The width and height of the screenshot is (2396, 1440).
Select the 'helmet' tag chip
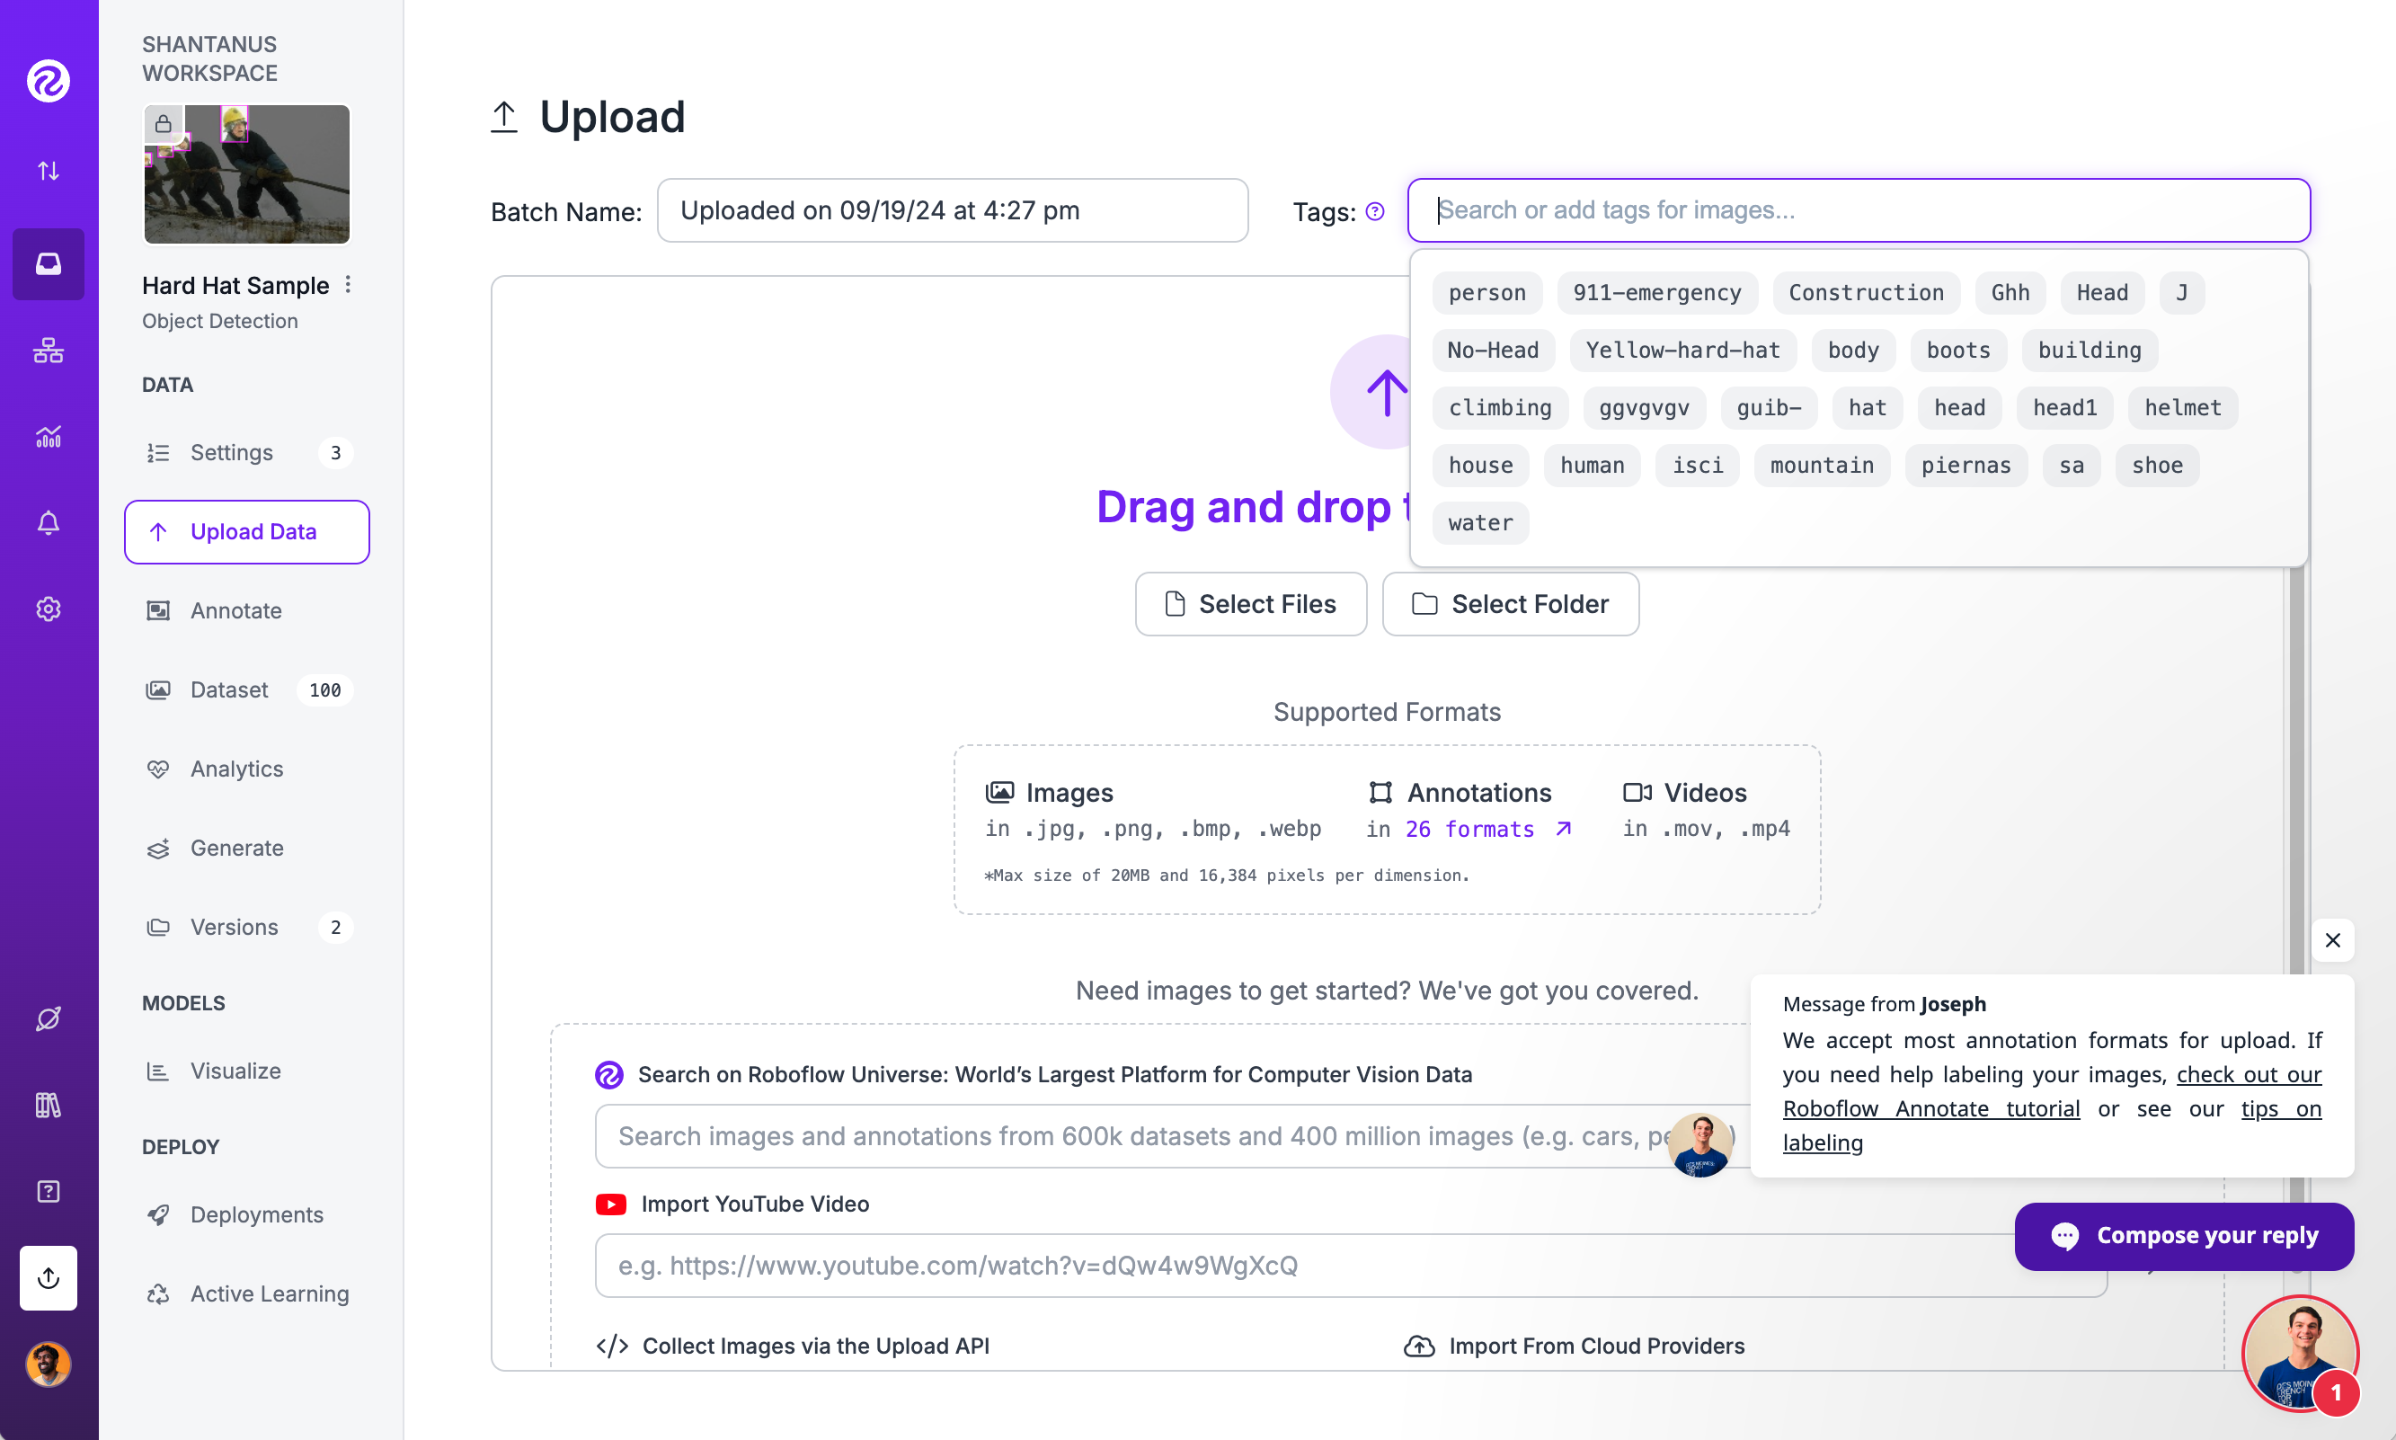click(x=2183, y=407)
